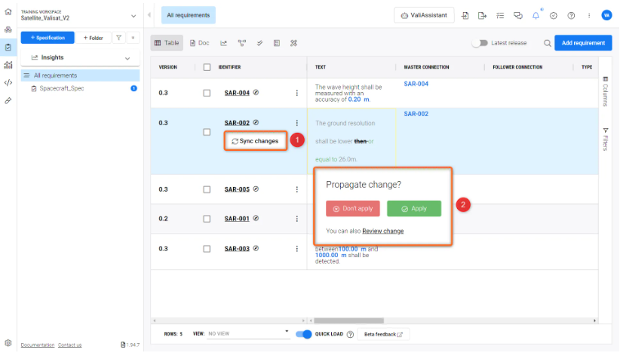Click Apply in propagate dialog

coord(414,209)
